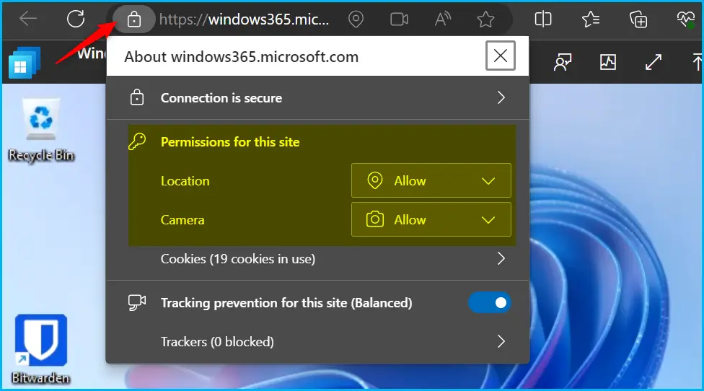This screenshot has height=391, width=704.
Task: Click the address bar URL text
Action: coord(245,19)
